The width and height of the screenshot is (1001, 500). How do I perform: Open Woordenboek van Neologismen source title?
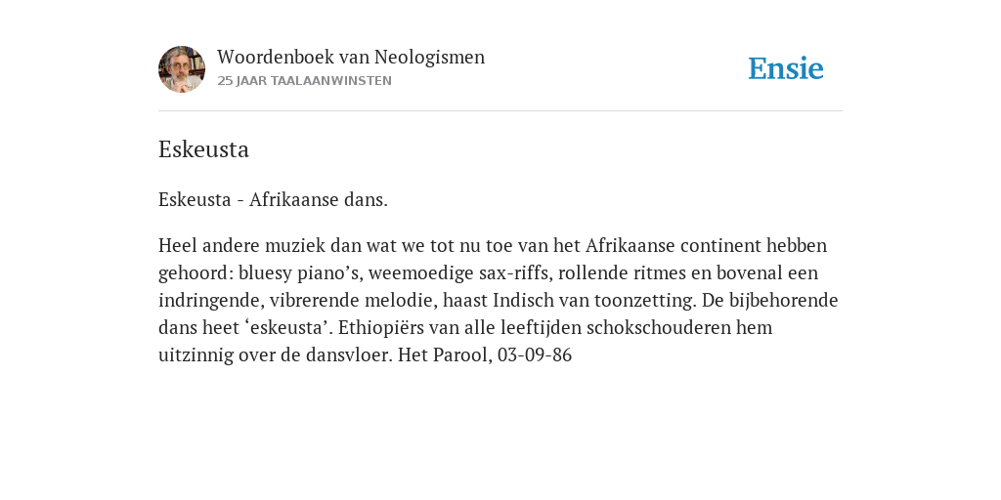[x=351, y=58]
